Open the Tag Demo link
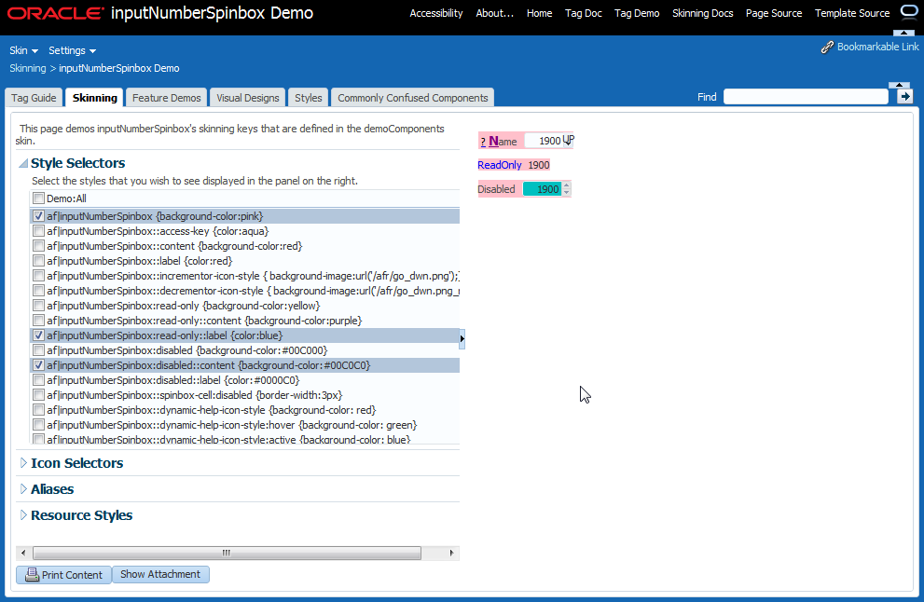The height and width of the screenshot is (602, 924). tap(637, 13)
